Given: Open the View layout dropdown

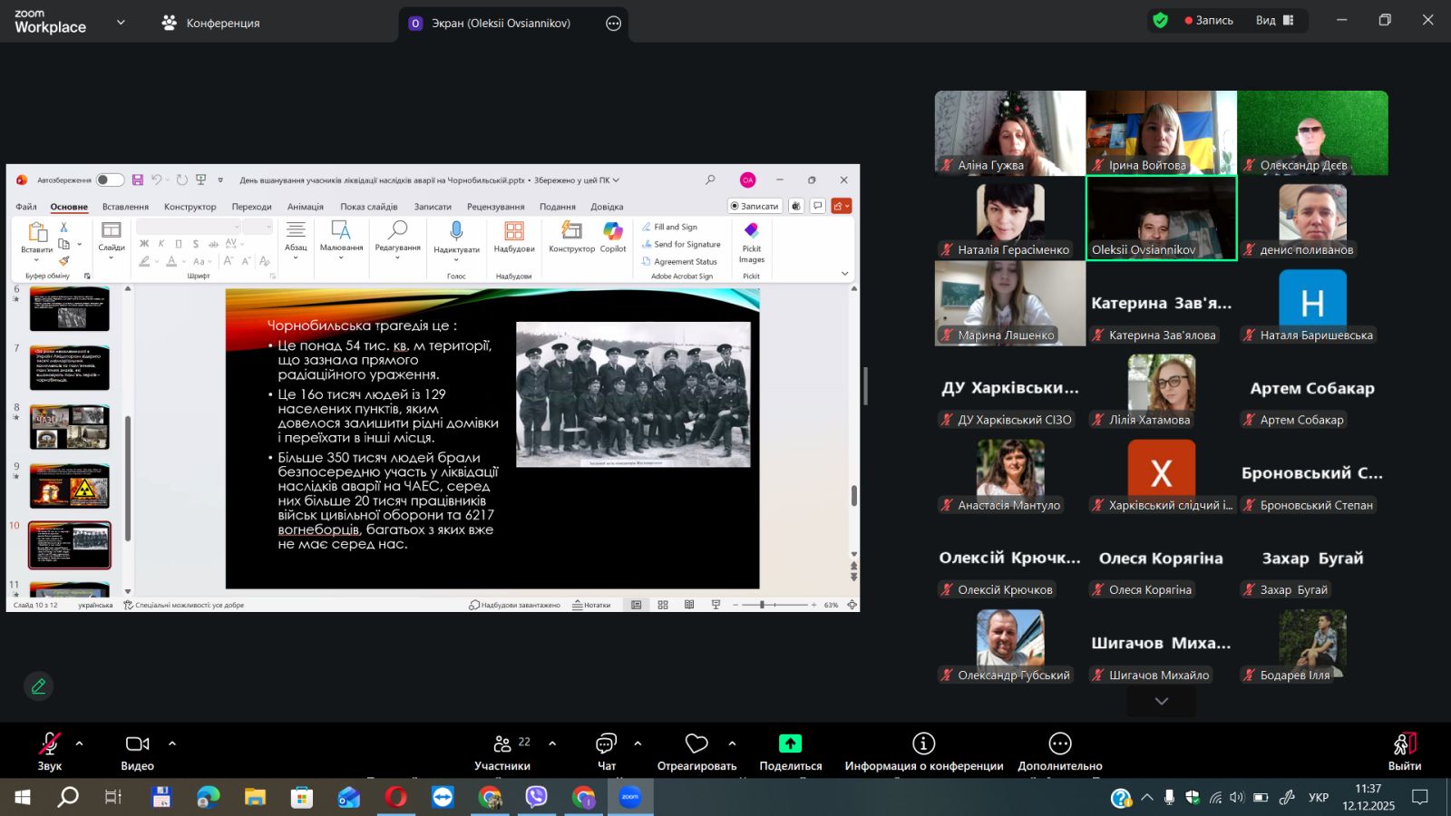Looking at the screenshot, I should (x=1275, y=20).
